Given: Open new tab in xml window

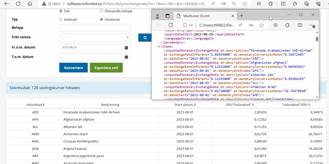Looking at the screenshot, I should tap(241, 16).
